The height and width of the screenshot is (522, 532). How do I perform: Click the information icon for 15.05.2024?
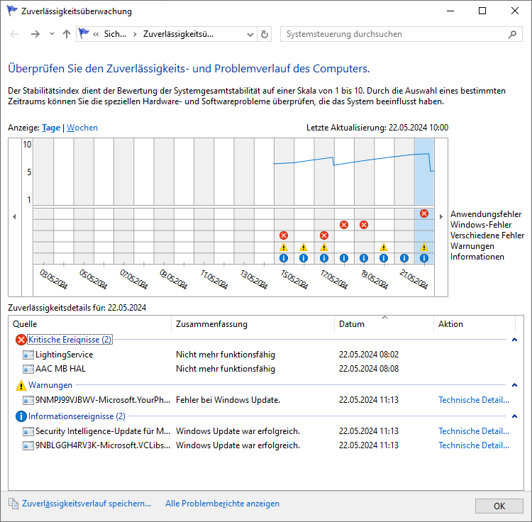click(284, 258)
